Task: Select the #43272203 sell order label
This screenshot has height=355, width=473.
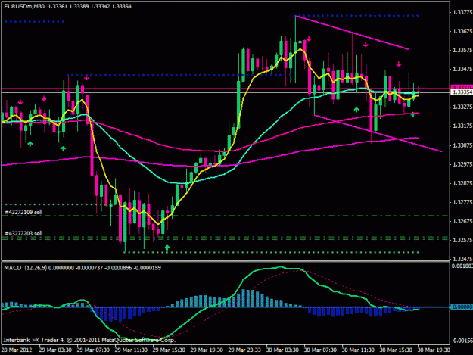Action: point(23,233)
